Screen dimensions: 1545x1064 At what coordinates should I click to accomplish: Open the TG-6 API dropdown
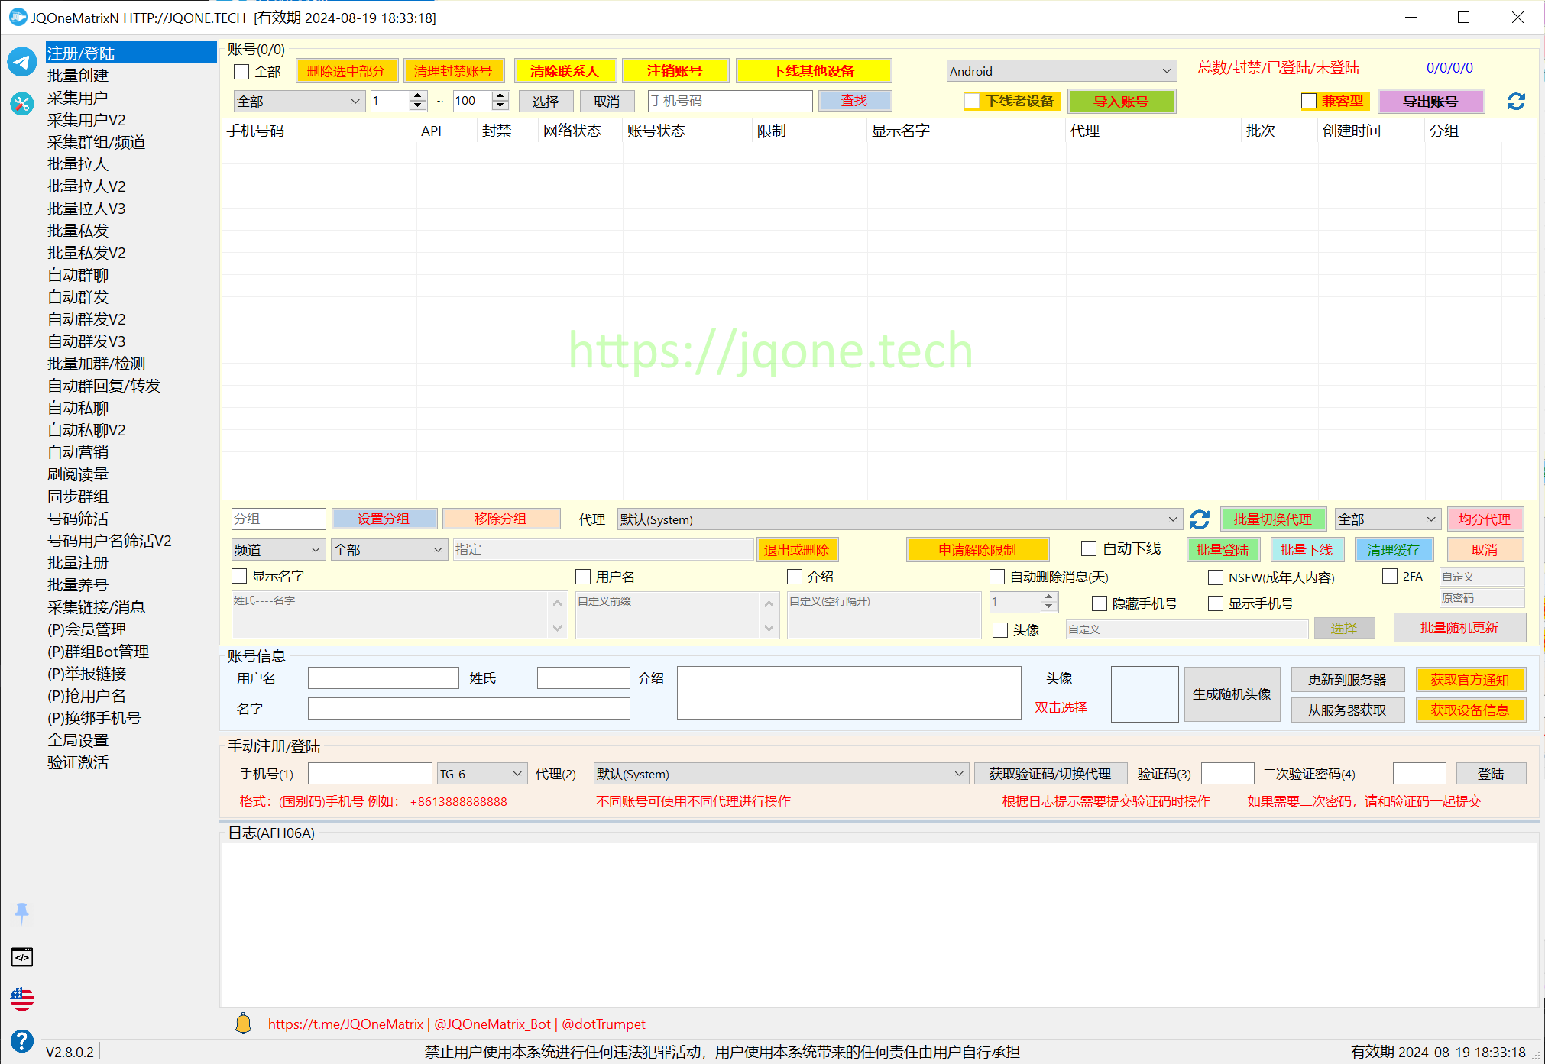click(x=482, y=774)
